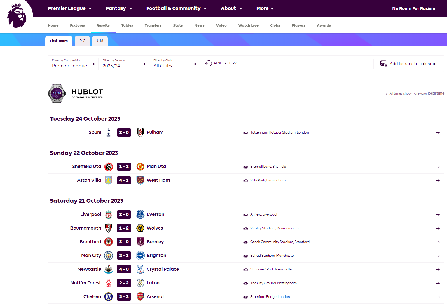Expand the More top menu
The width and height of the screenshot is (447, 304).
(x=265, y=8)
